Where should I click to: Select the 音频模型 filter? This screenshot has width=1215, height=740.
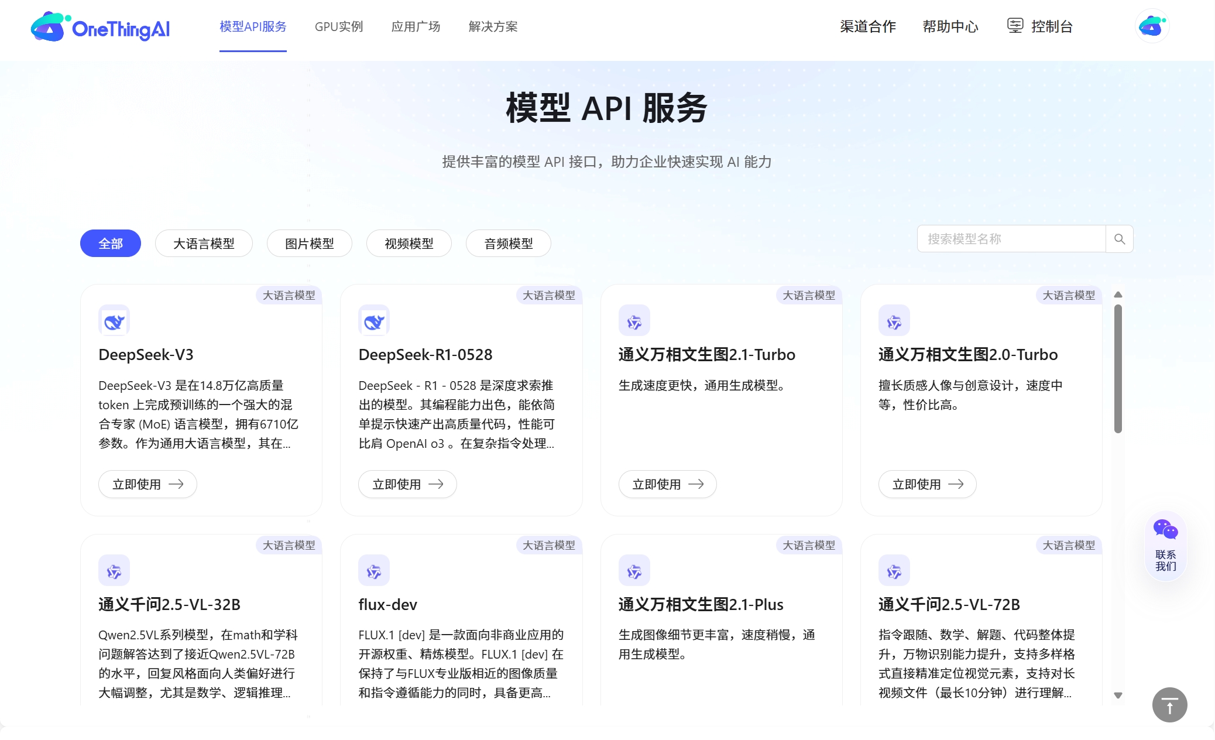(508, 243)
